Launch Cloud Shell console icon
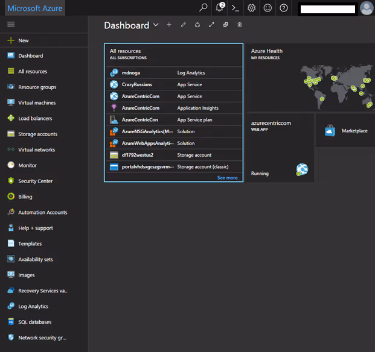This screenshot has width=375, height=352. (236, 8)
